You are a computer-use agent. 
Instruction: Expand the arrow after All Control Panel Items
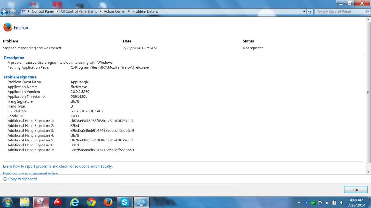[100, 11]
